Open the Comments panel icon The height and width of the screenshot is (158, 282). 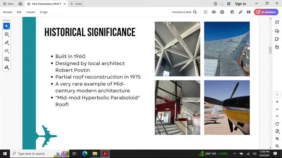(x=277, y=31)
